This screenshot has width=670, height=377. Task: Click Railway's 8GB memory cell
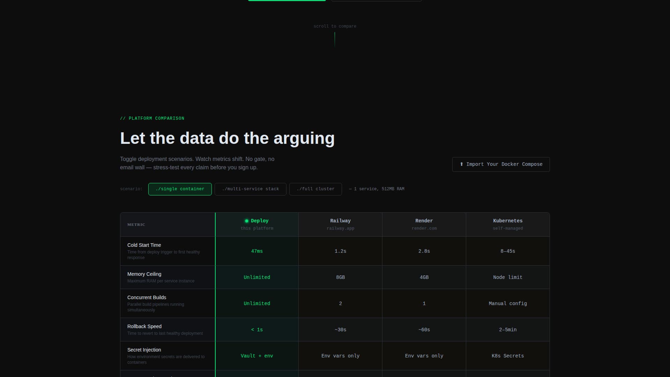point(340,278)
